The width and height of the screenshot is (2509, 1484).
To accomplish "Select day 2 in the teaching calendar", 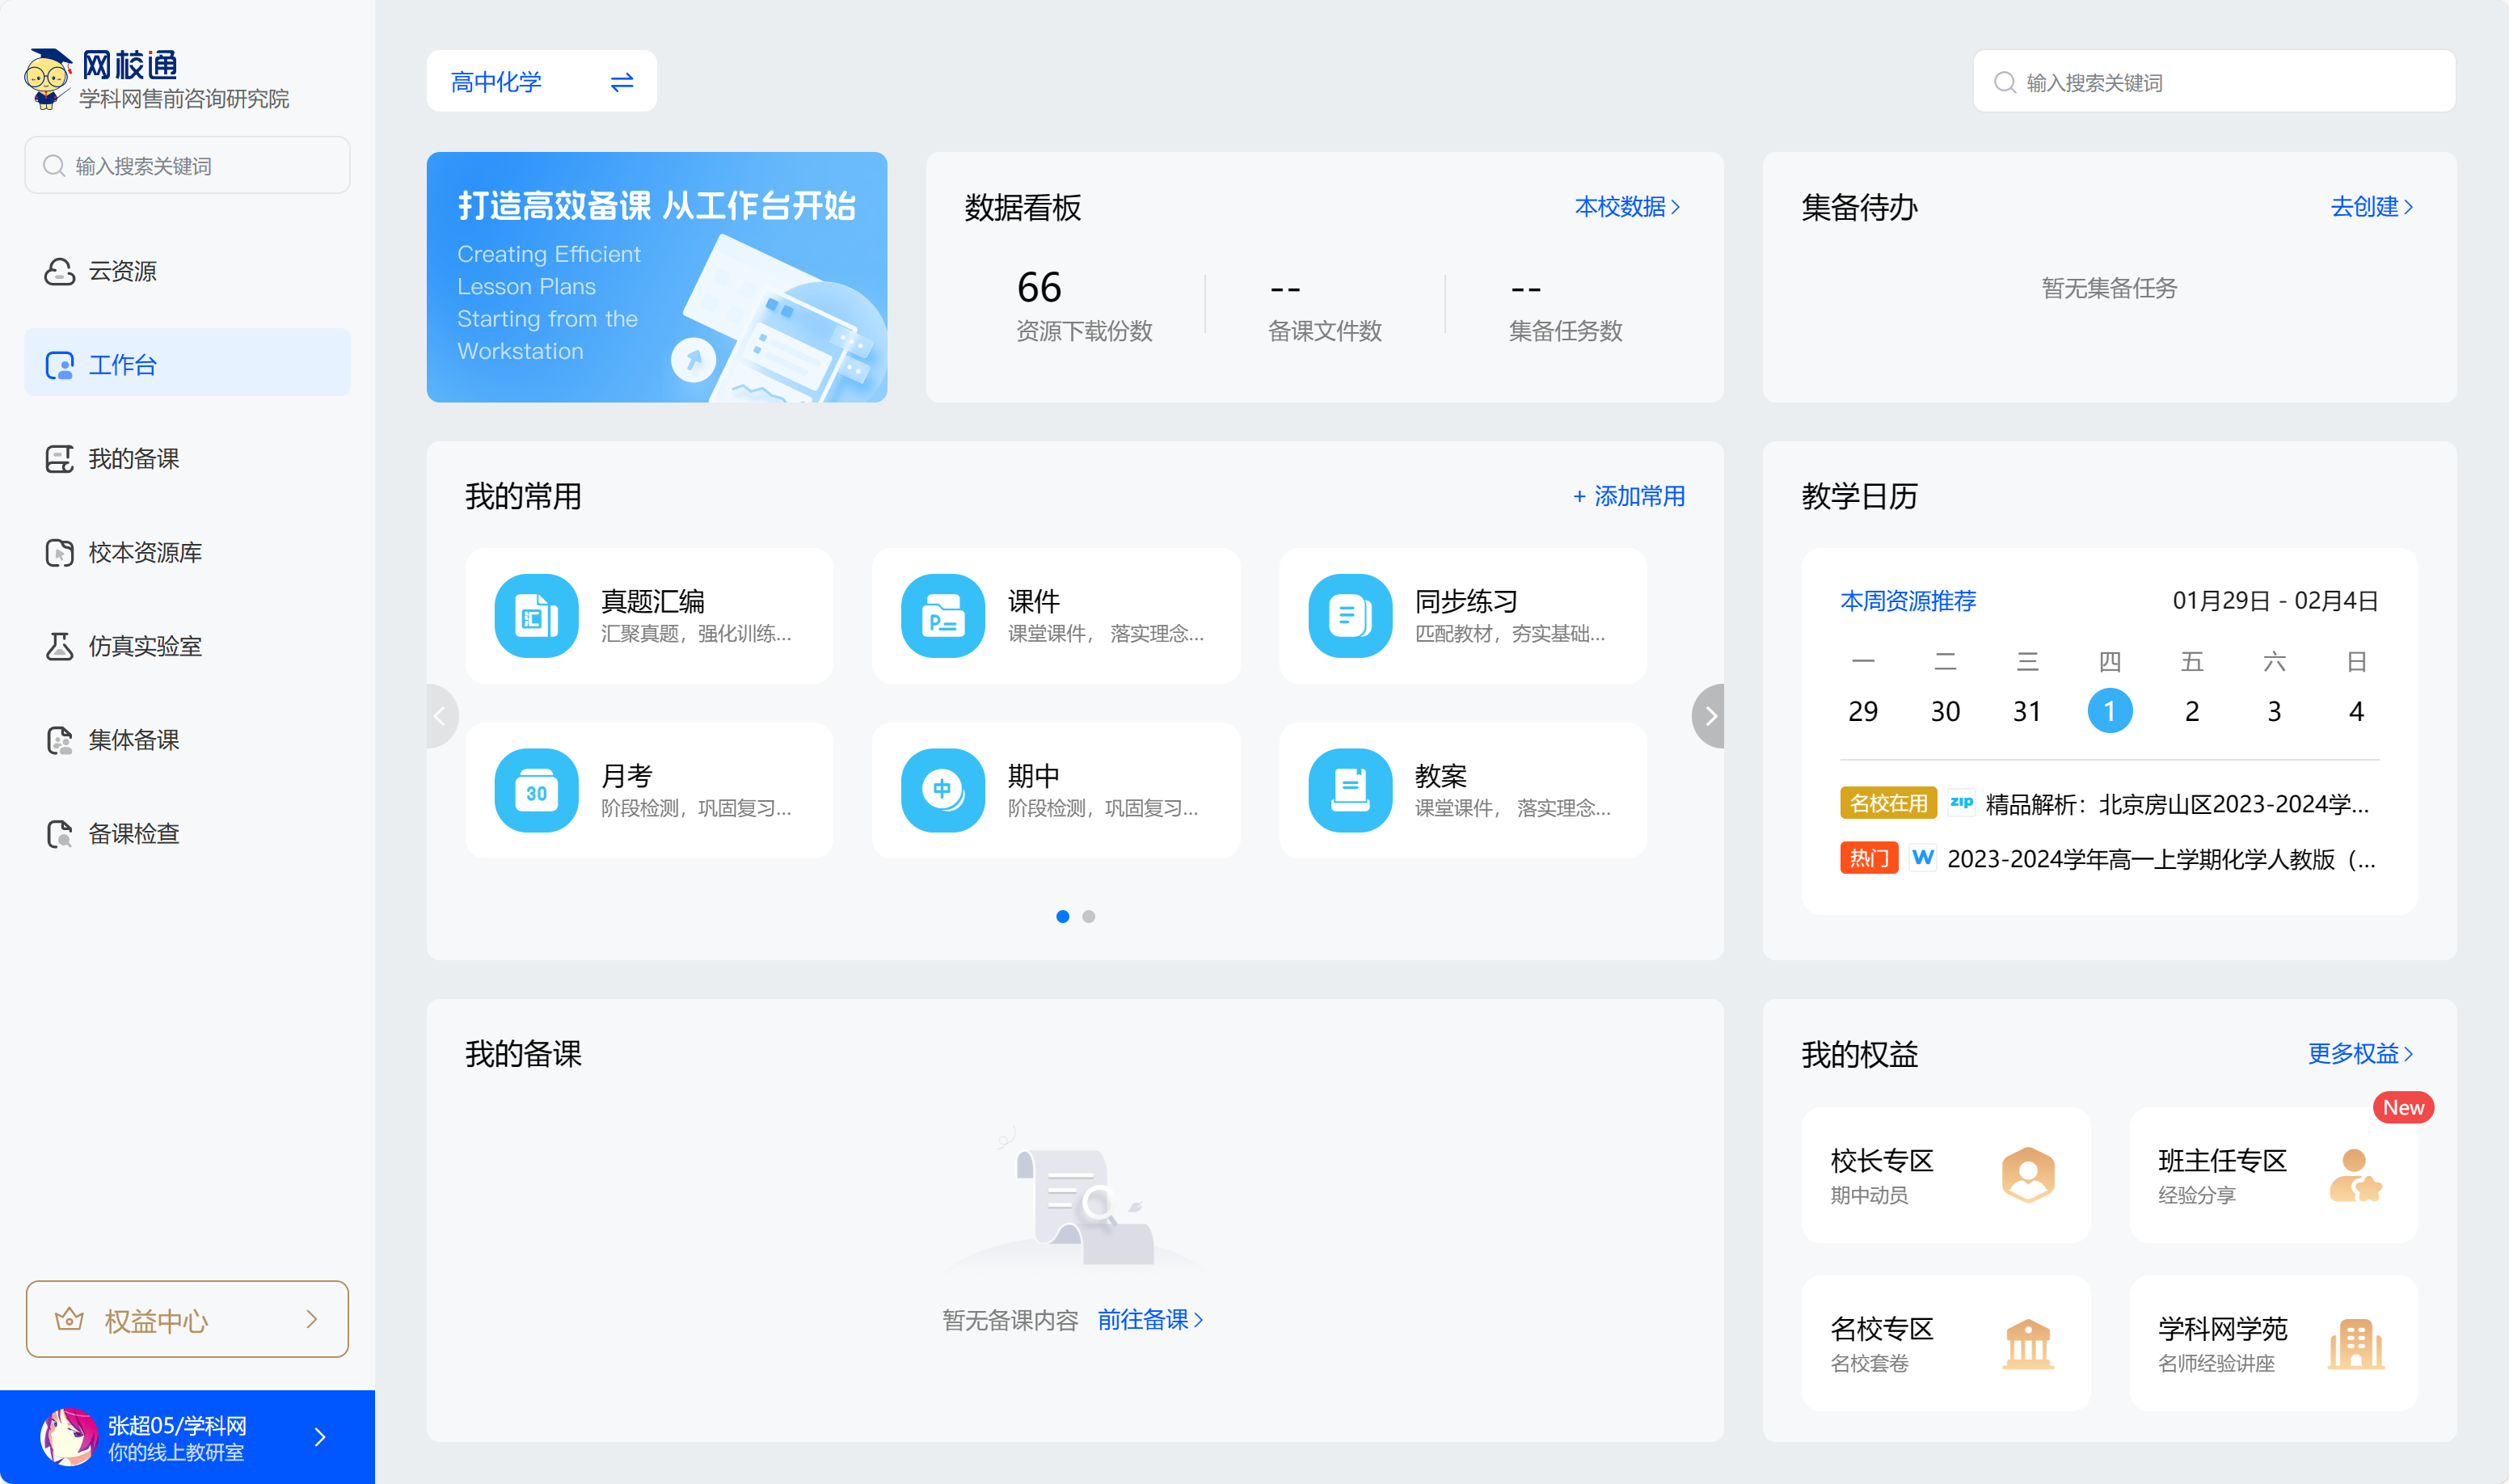I will click(x=2191, y=711).
